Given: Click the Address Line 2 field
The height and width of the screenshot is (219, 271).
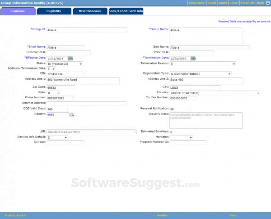Looking at the screenshot, I should coord(206,81).
